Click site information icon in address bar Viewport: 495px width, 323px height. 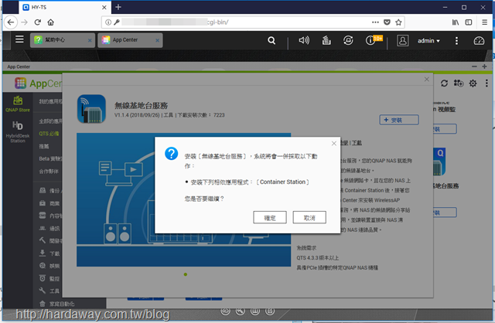pyautogui.click(x=108, y=22)
